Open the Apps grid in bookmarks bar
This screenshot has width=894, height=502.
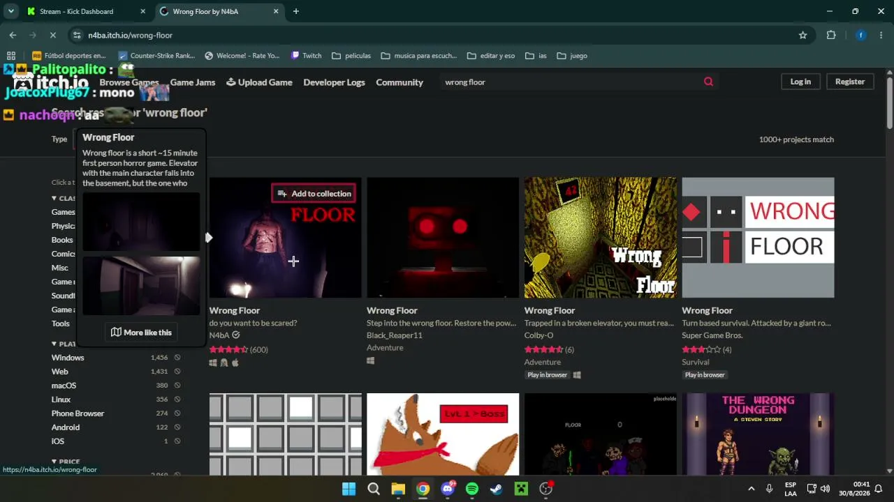(x=11, y=56)
